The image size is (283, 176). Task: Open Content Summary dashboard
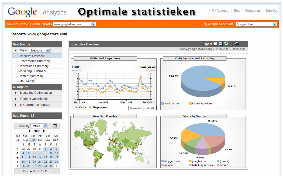pyautogui.click(x=37, y=76)
